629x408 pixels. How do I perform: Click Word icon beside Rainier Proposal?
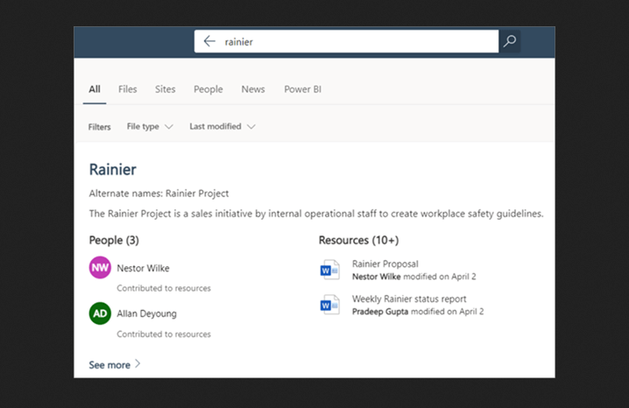[329, 270]
